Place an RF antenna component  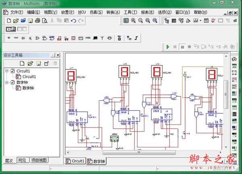[x=102, y=38]
